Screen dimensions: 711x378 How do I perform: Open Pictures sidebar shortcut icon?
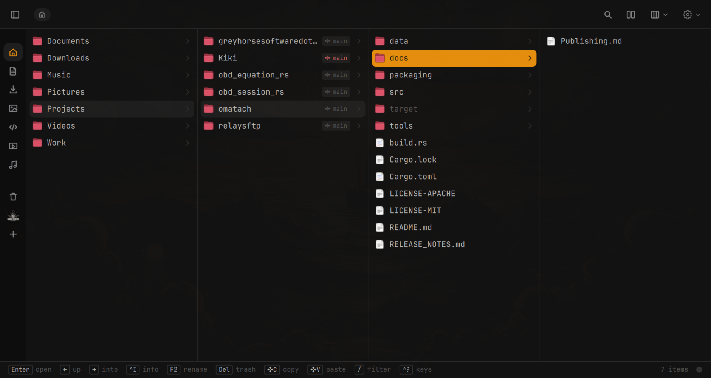pyautogui.click(x=13, y=108)
